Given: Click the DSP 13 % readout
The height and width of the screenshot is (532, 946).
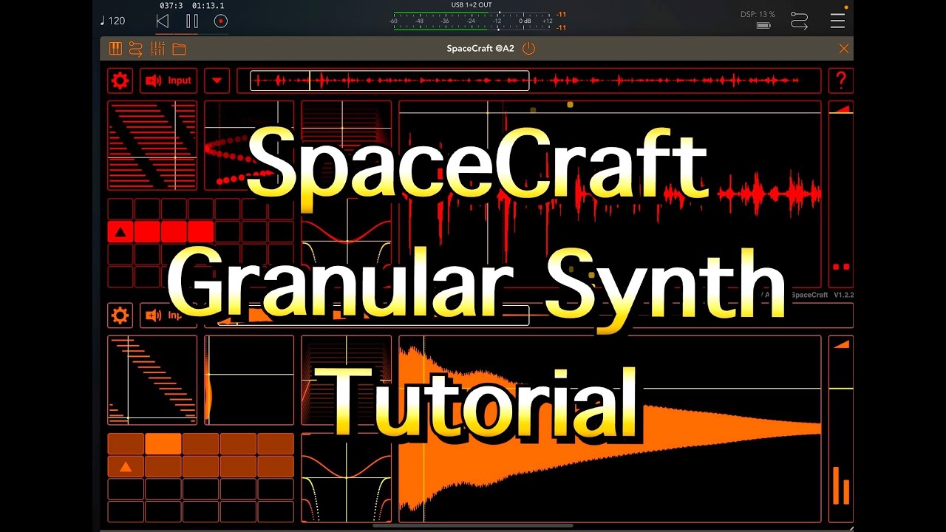Looking at the screenshot, I should (758, 14).
